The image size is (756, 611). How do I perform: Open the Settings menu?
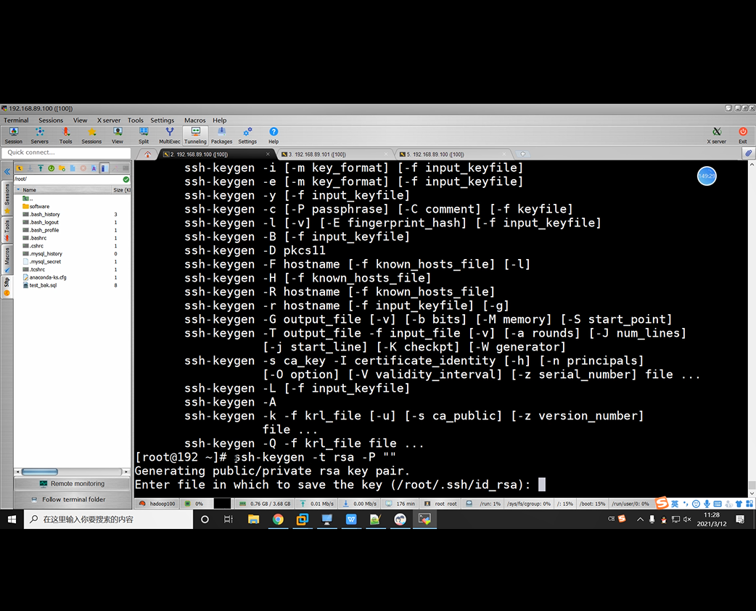tap(162, 120)
